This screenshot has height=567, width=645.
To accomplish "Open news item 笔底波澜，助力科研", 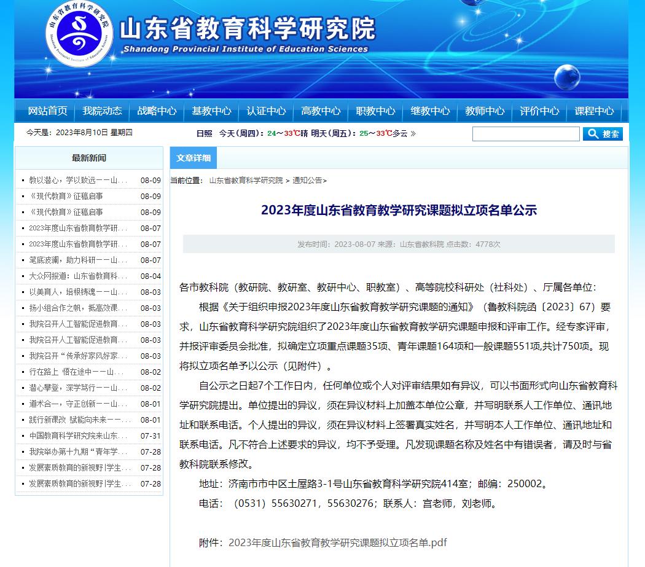I will click(78, 260).
